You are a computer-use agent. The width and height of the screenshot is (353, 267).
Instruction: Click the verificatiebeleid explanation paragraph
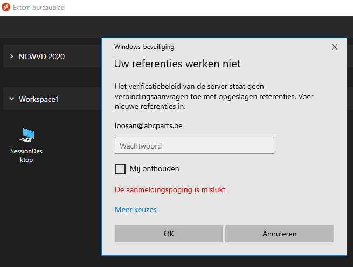coord(214,96)
